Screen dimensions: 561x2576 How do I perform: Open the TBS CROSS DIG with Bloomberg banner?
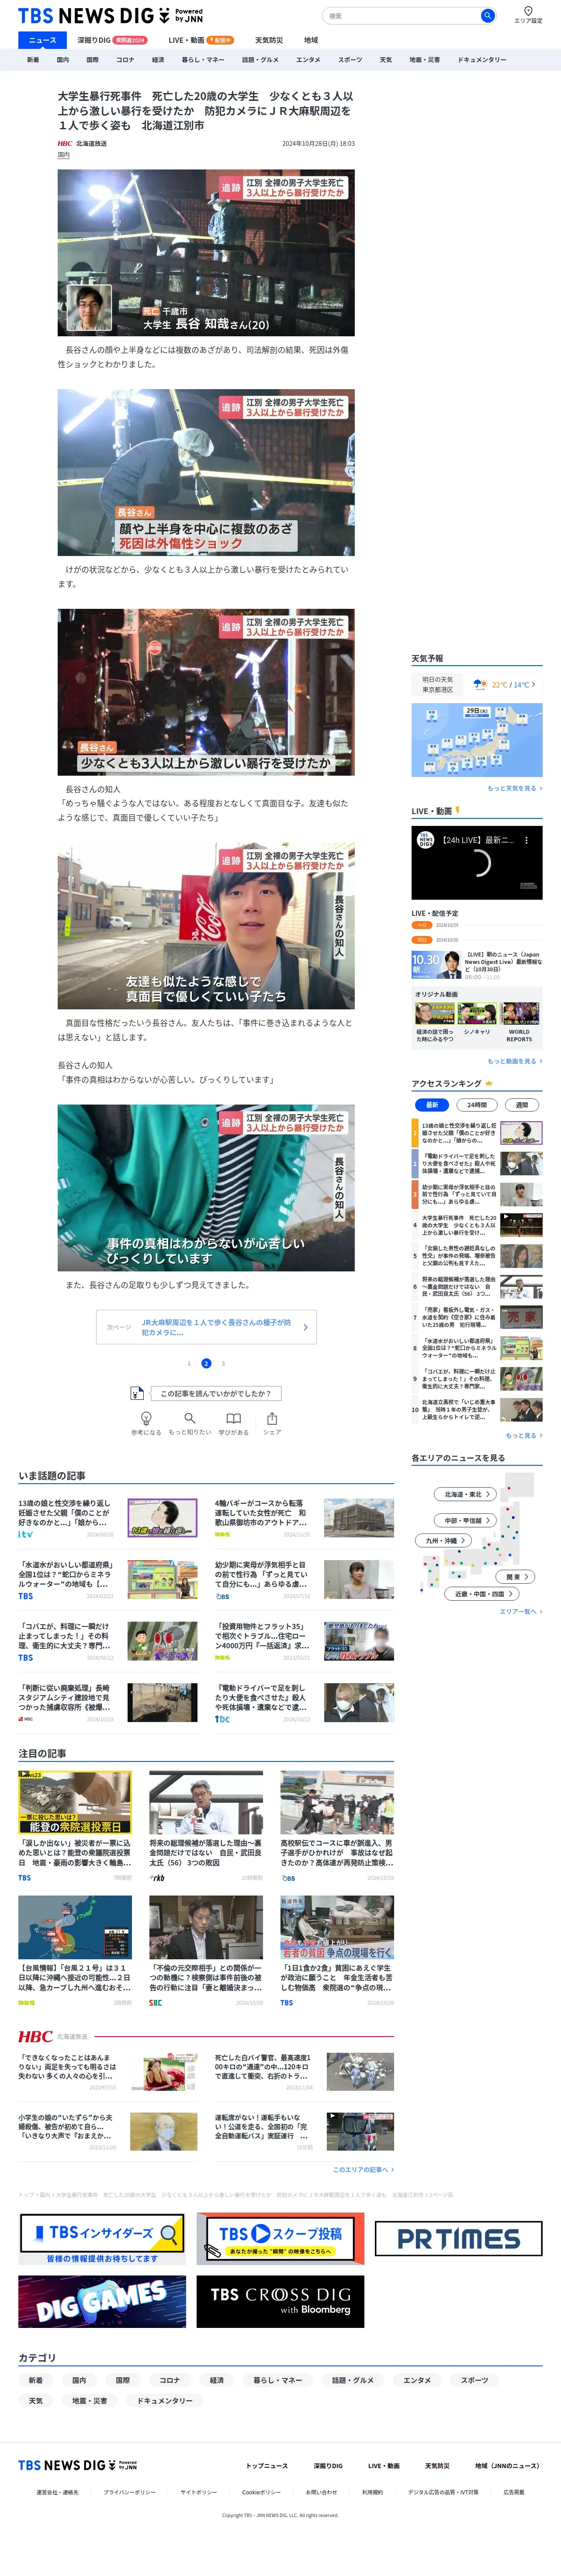280,2302
